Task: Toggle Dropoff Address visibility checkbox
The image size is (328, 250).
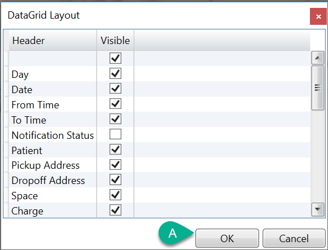Action: [x=115, y=180]
